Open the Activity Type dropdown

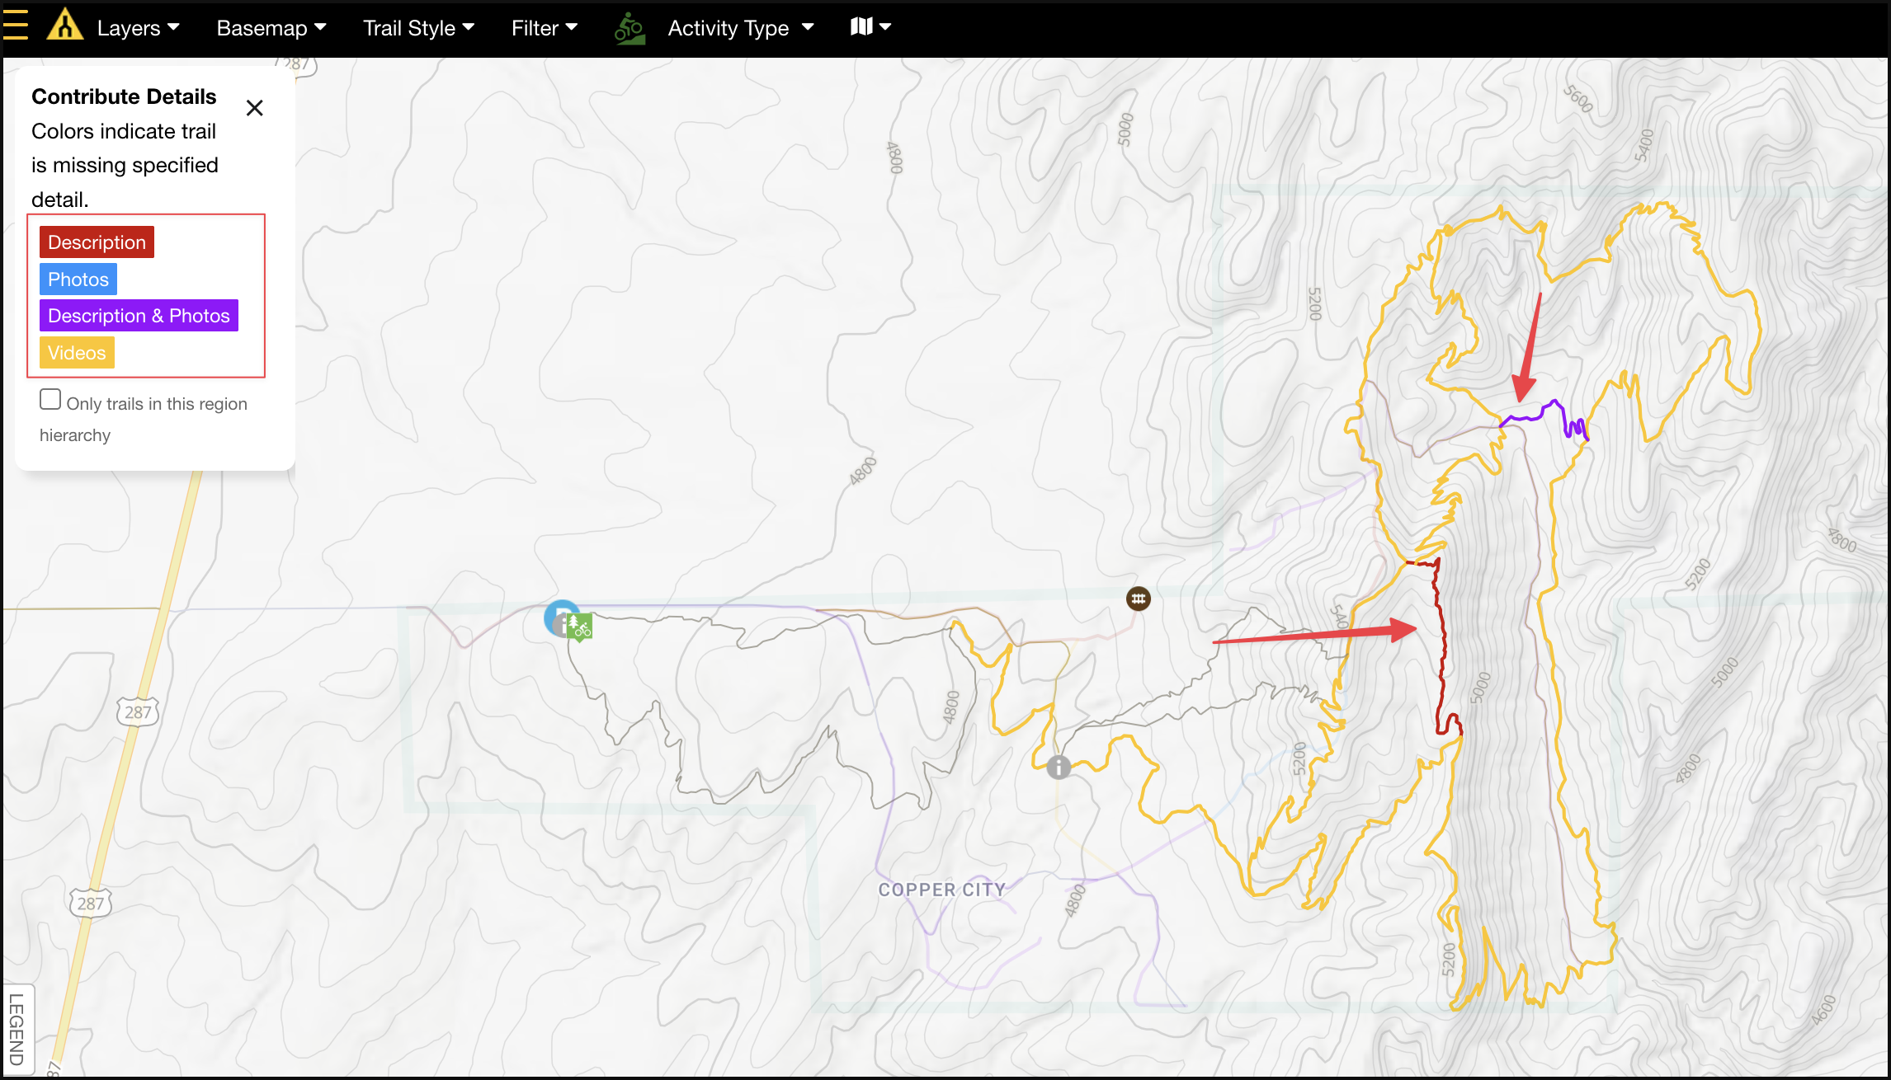(x=740, y=28)
